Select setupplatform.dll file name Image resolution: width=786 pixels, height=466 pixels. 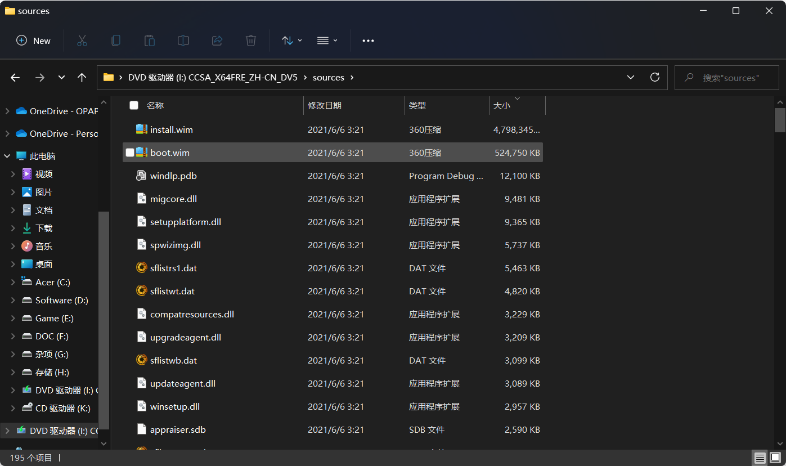click(x=186, y=222)
